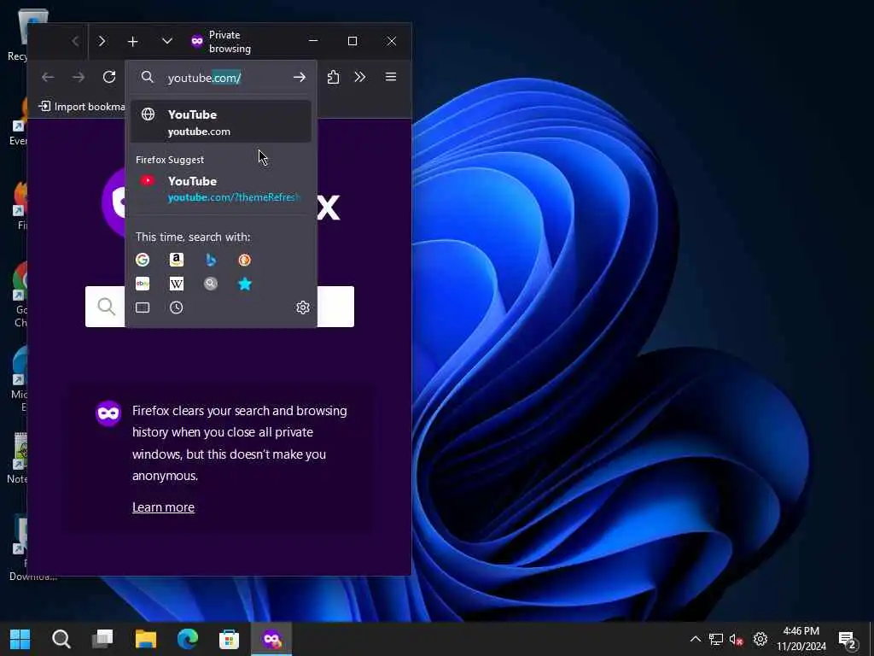This screenshot has height=656, width=874.
Task: Click the address bar magnifier icon
Action: point(147,77)
